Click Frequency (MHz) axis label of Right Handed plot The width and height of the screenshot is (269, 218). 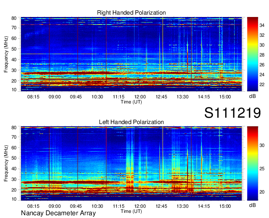pyautogui.click(x=6, y=54)
